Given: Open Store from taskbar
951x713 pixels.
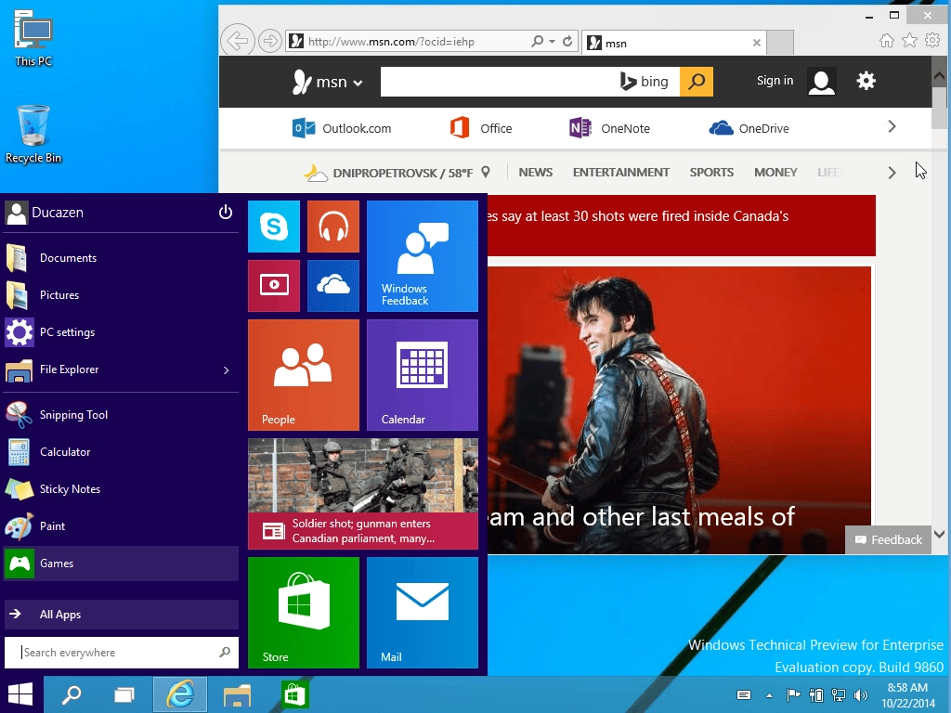Looking at the screenshot, I should (x=294, y=694).
